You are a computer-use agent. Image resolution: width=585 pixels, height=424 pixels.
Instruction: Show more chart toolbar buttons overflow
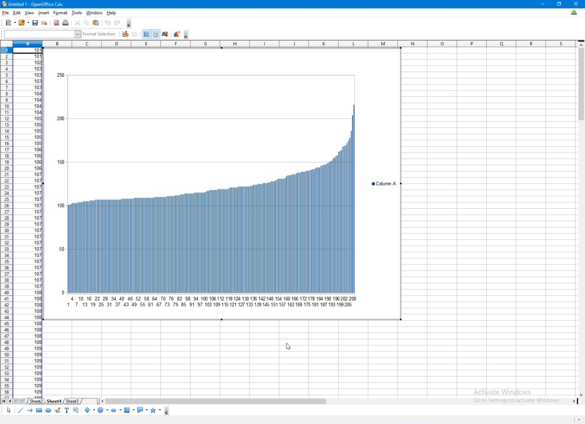pos(186,35)
